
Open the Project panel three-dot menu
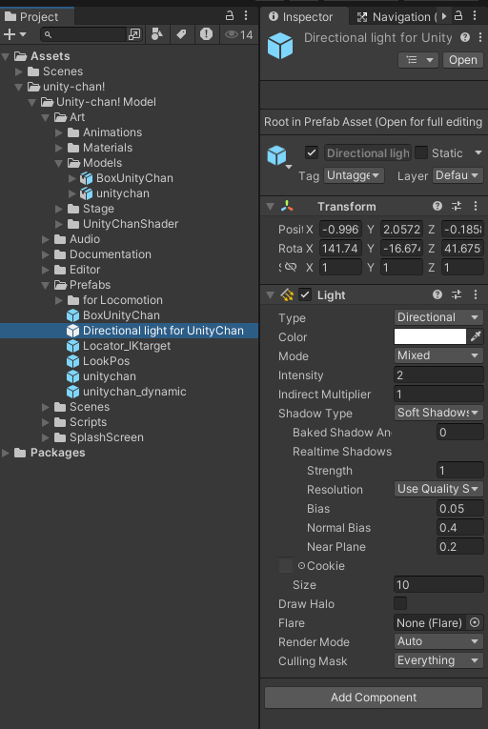246,16
